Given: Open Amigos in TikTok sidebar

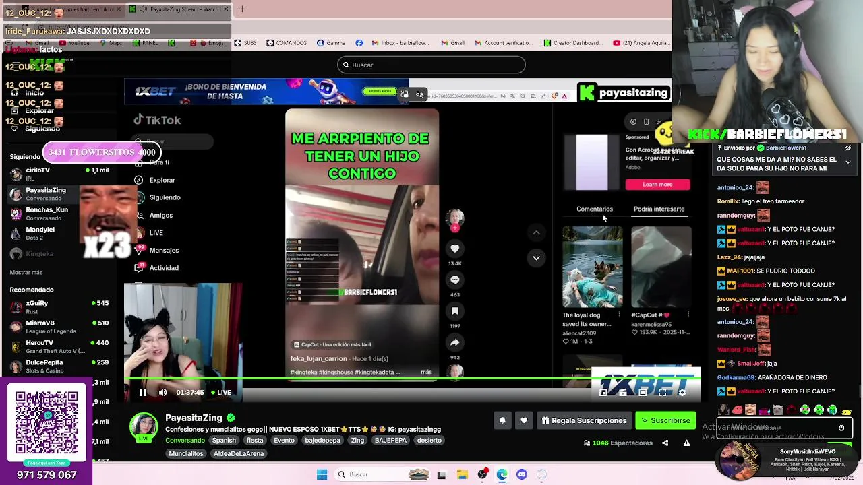Looking at the screenshot, I should pyautogui.click(x=154, y=215).
